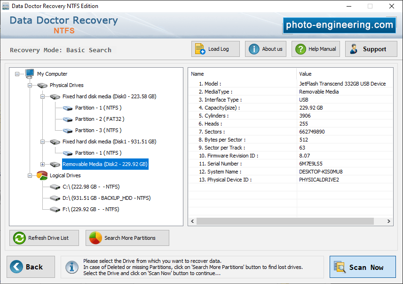403x284 pixels.
Task: Click the Search More Partitions pie icon
Action: [x=95, y=238]
